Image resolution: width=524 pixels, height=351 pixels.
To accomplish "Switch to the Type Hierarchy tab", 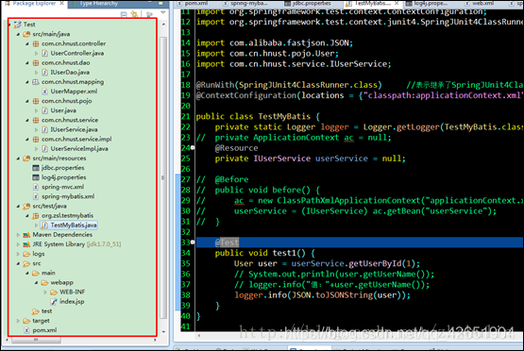I will point(99,4).
